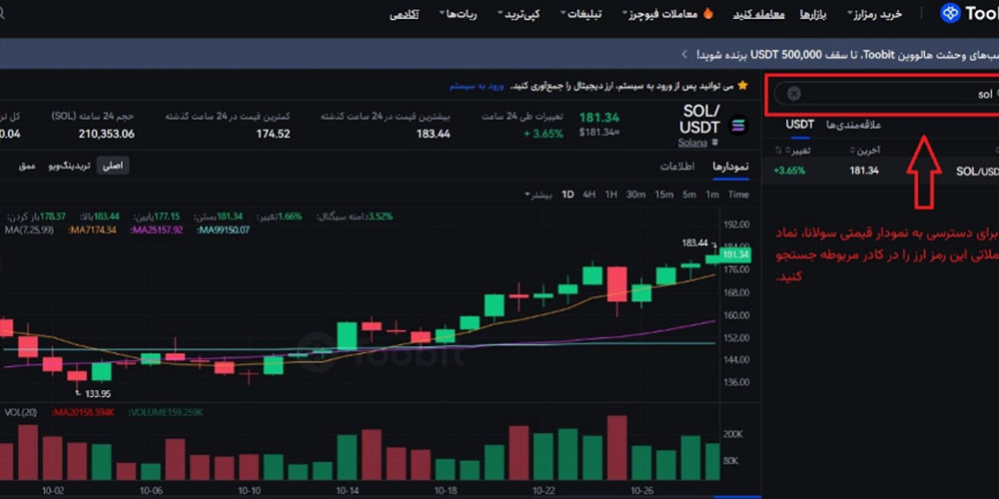The width and height of the screenshot is (999, 499).
Task: Click the ورود به سیستم login link
Action: tap(478, 85)
